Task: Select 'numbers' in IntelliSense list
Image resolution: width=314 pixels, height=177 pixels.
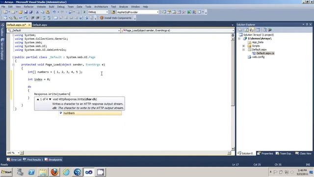Action: point(90,113)
